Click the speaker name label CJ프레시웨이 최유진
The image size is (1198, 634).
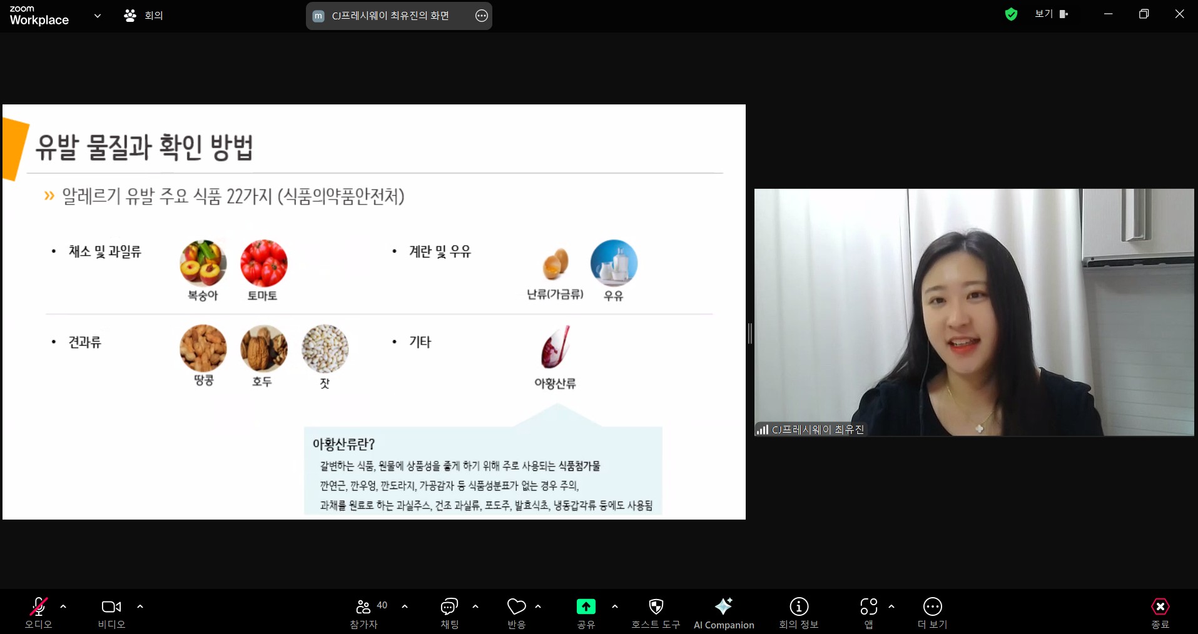[x=818, y=430]
